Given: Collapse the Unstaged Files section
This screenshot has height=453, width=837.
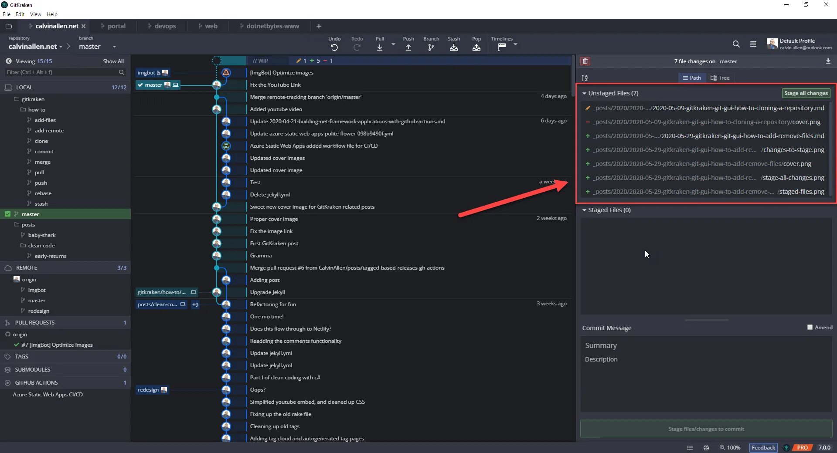Looking at the screenshot, I should [x=584, y=93].
